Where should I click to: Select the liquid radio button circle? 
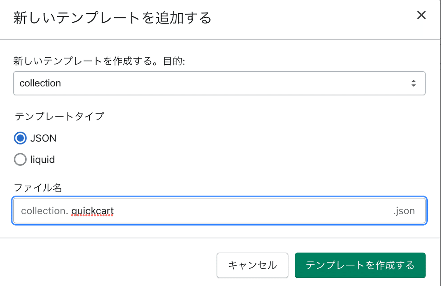[20, 160]
